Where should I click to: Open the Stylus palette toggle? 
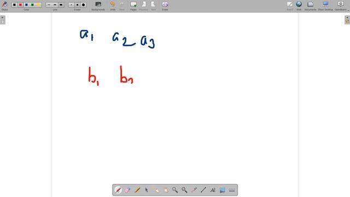tap(4, 5)
